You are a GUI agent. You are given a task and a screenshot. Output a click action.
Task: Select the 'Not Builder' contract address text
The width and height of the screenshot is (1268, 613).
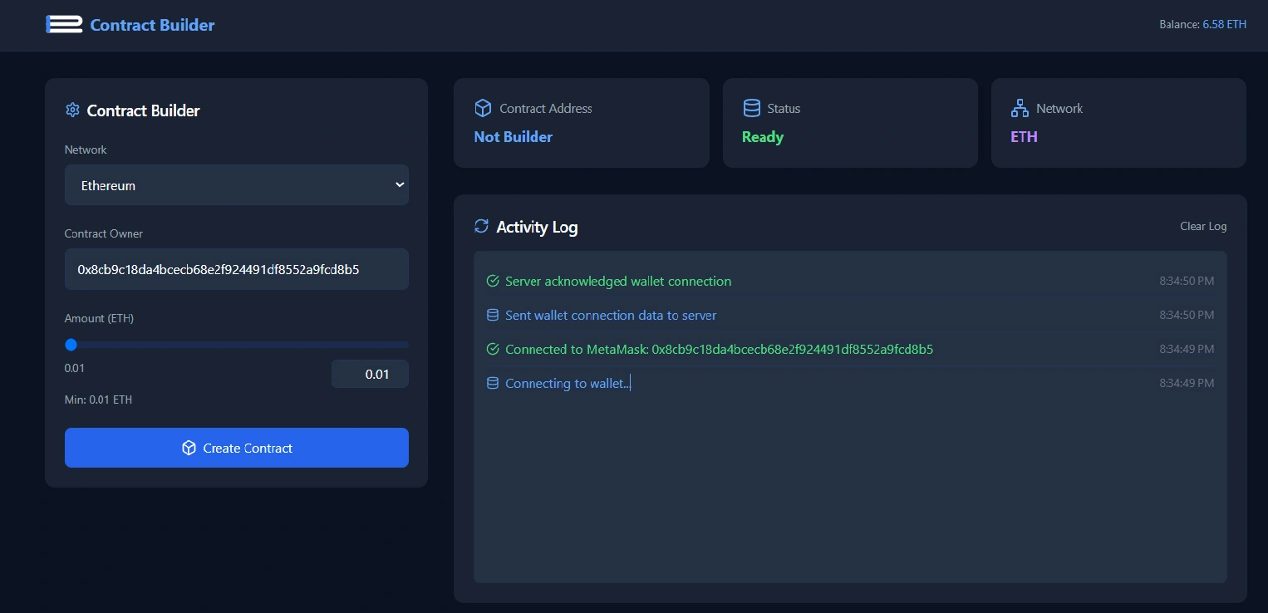click(513, 136)
